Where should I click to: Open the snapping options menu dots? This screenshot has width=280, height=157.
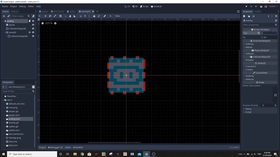pyautogui.click(x=89, y=16)
